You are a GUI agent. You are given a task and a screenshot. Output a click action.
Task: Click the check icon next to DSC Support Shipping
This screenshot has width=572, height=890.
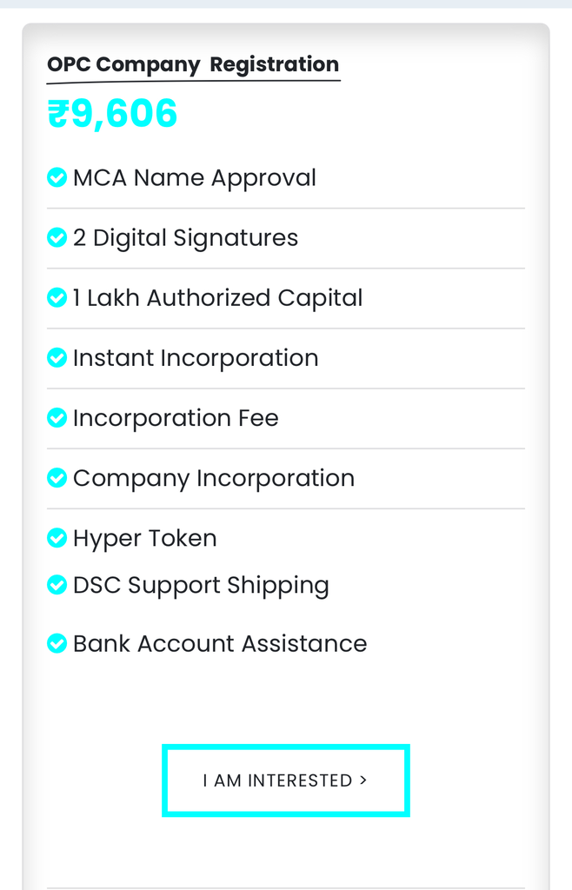(x=57, y=584)
